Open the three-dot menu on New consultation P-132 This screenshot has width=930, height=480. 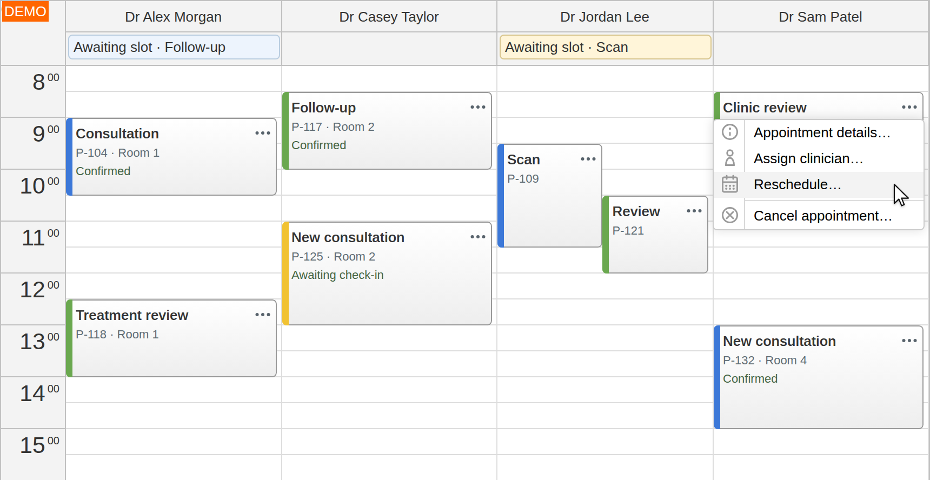click(909, 341)
